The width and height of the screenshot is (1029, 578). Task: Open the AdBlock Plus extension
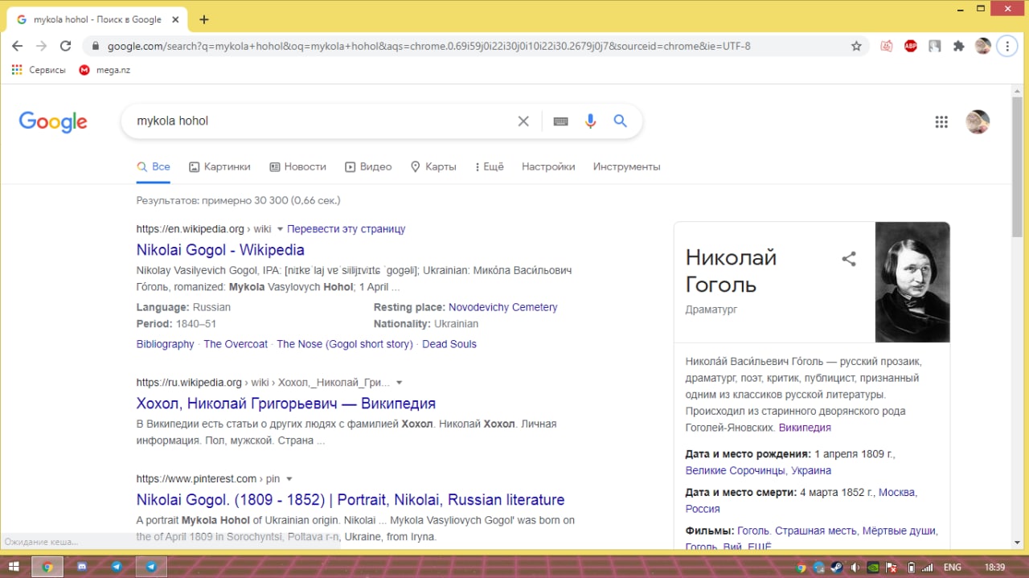coord(911,46)
